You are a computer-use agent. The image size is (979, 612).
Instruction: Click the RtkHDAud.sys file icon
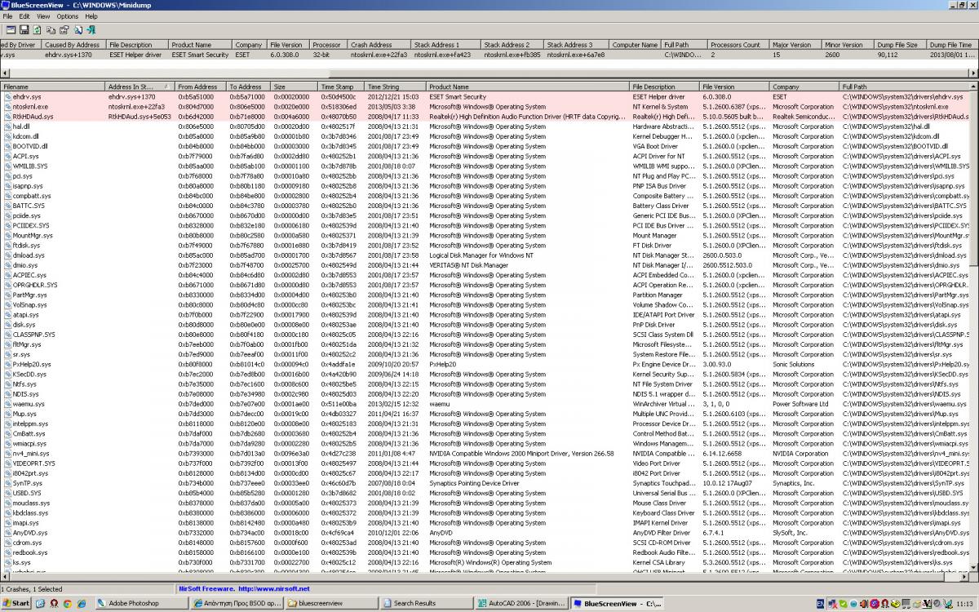click(7, 116)
